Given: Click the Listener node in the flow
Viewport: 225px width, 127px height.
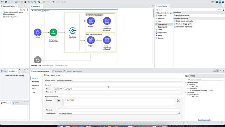Looking at the screenshot, I should pos(38,32).
